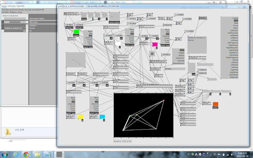Screen dimensions: 253x158
Task: Click the 'mouse point' 2D pad box
Action: pyautogui.click(x=114, y=17)
